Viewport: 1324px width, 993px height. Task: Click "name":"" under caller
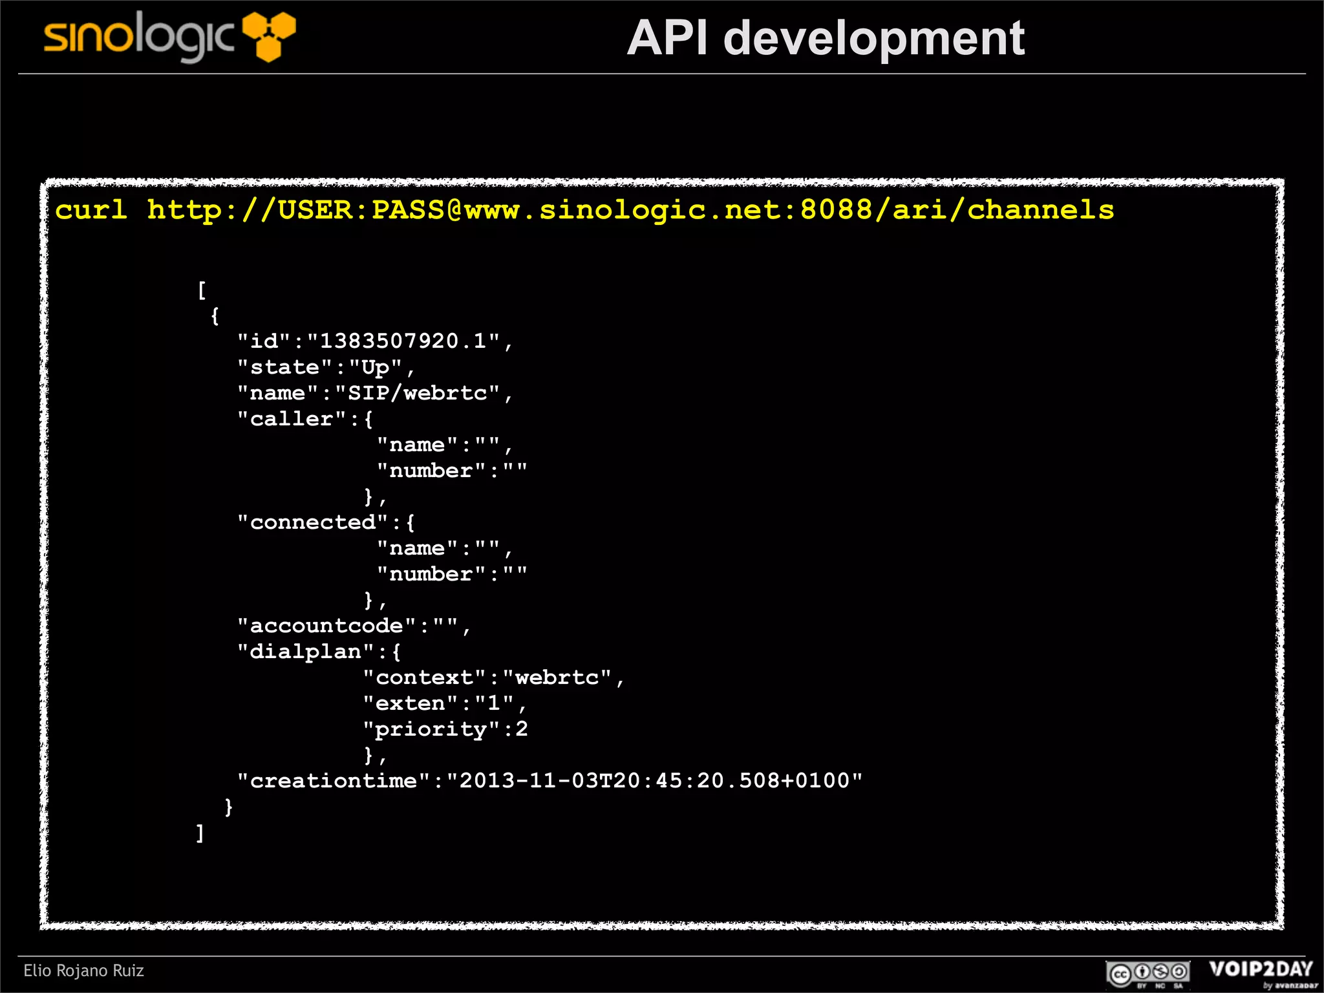(445, 445)
